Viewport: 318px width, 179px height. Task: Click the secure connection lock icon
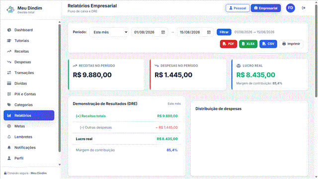click(5, 173)
